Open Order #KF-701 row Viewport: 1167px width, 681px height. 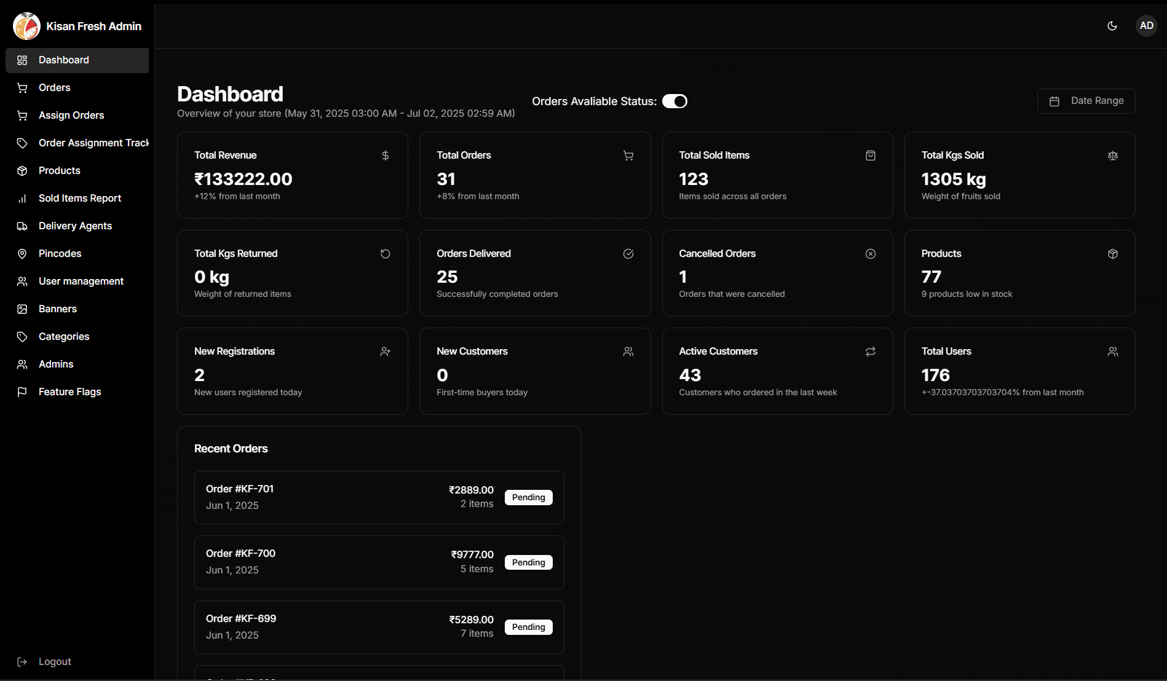pyautogui.click(x=379, y=497)
